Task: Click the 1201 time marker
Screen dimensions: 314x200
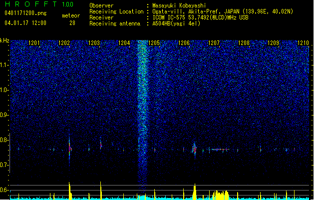Action: point(34,43)
